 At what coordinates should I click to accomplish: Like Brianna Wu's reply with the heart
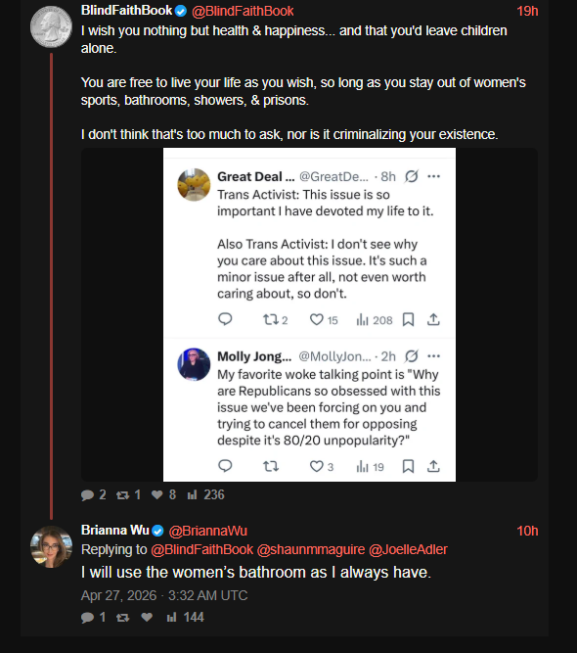point(147,617)
